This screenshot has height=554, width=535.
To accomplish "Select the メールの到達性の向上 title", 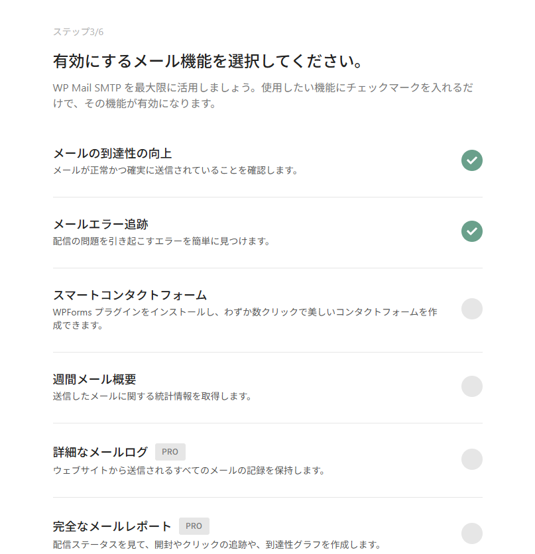I will coord(113,154).
